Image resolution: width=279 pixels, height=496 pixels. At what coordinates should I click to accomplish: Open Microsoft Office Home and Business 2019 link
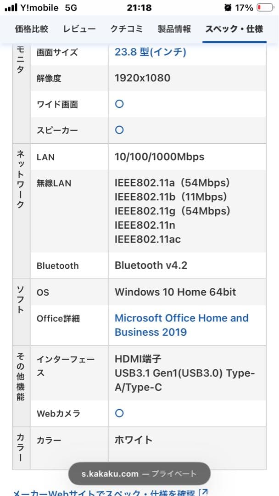coord(181,325)
